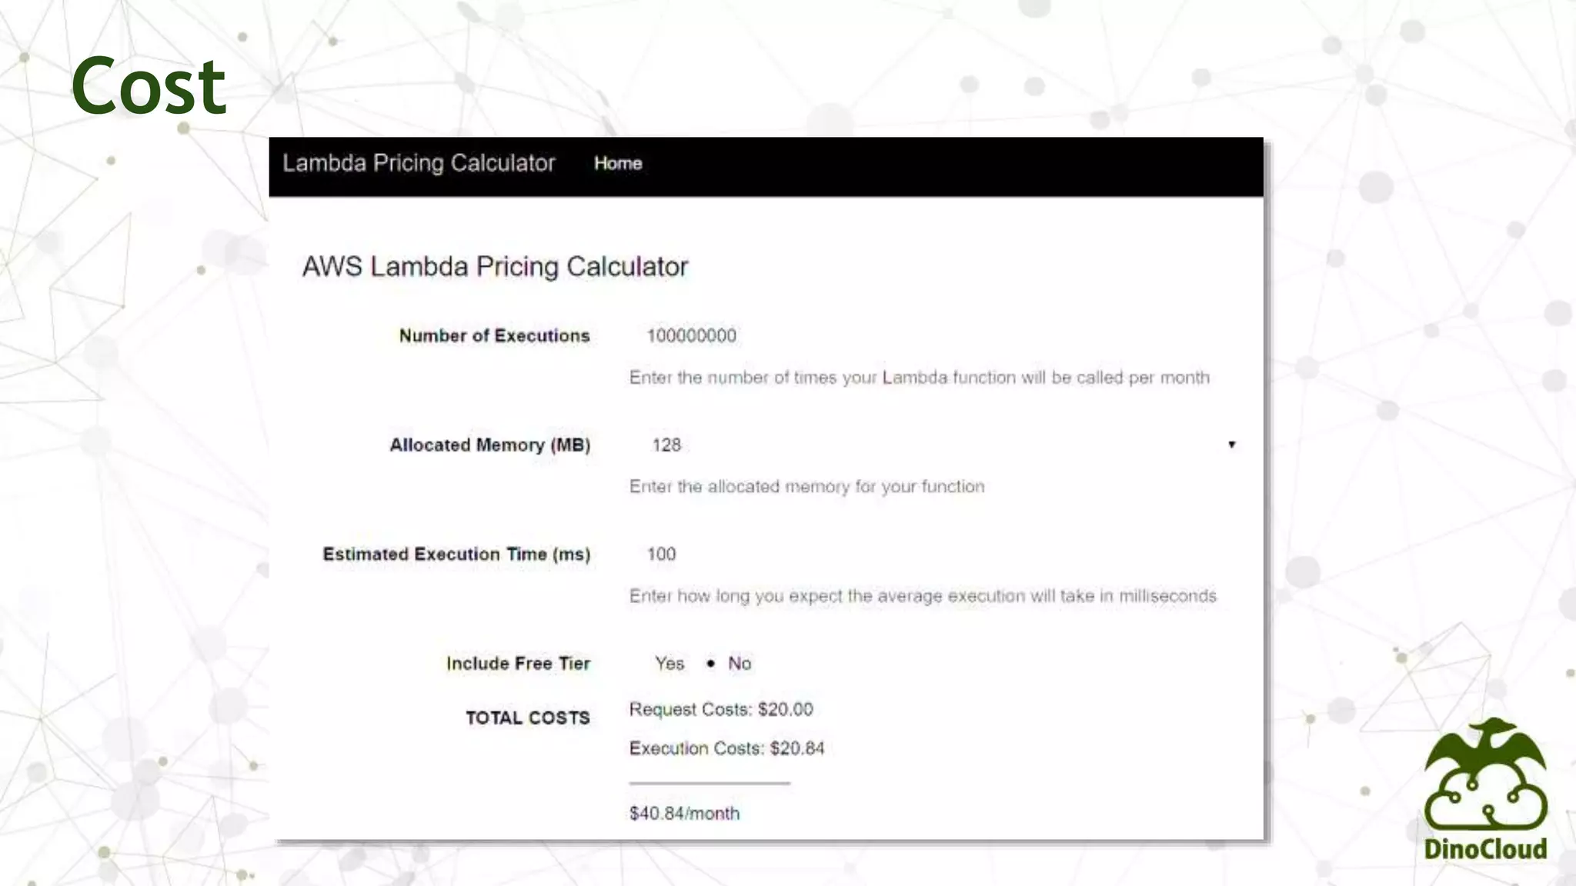Click the Include Free Tier label

(518, 663)
